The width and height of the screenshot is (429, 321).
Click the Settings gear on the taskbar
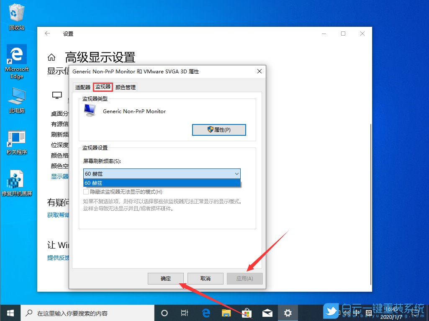coord(288,313)
